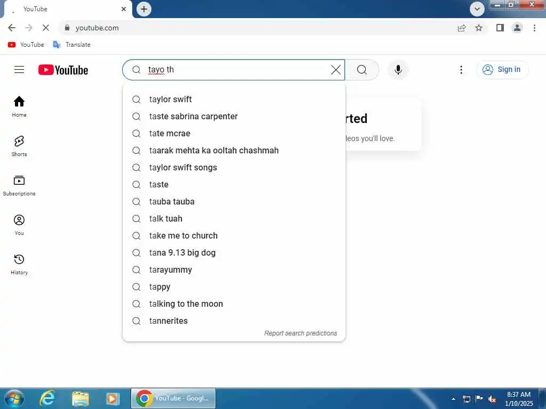Click the network tray icon
This screenshot has width=546, height=409.
point(466,399)
